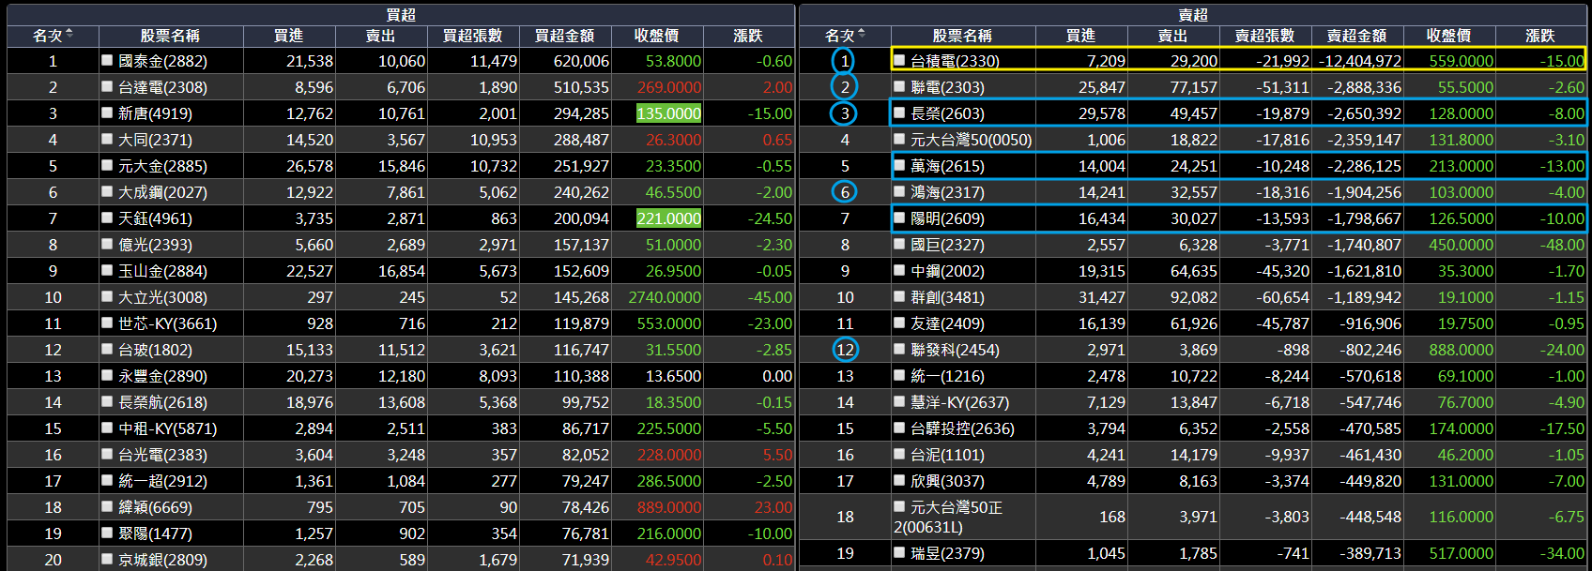
Task: Click the 賣超張數 column header
Action: click(1264, 36)
